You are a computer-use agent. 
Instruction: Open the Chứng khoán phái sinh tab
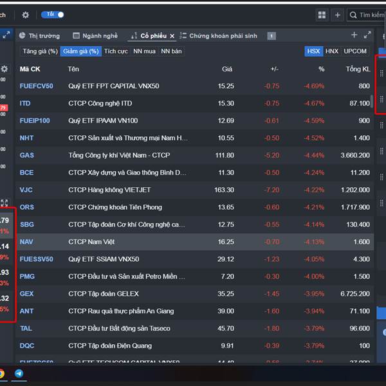[218, 36]
